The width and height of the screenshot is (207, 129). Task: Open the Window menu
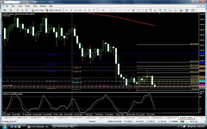(x=43, y=6)
